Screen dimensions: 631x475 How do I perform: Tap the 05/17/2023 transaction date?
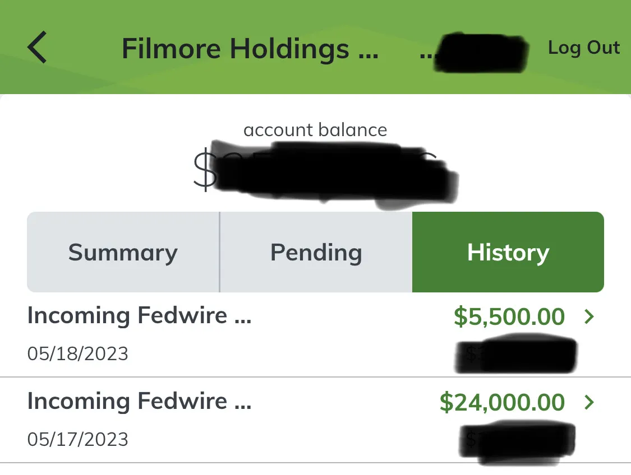[x=77, y=439]
